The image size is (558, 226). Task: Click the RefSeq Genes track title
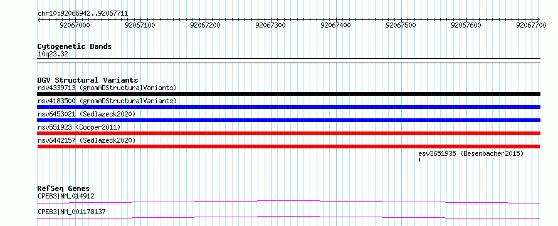click(64, 188)
